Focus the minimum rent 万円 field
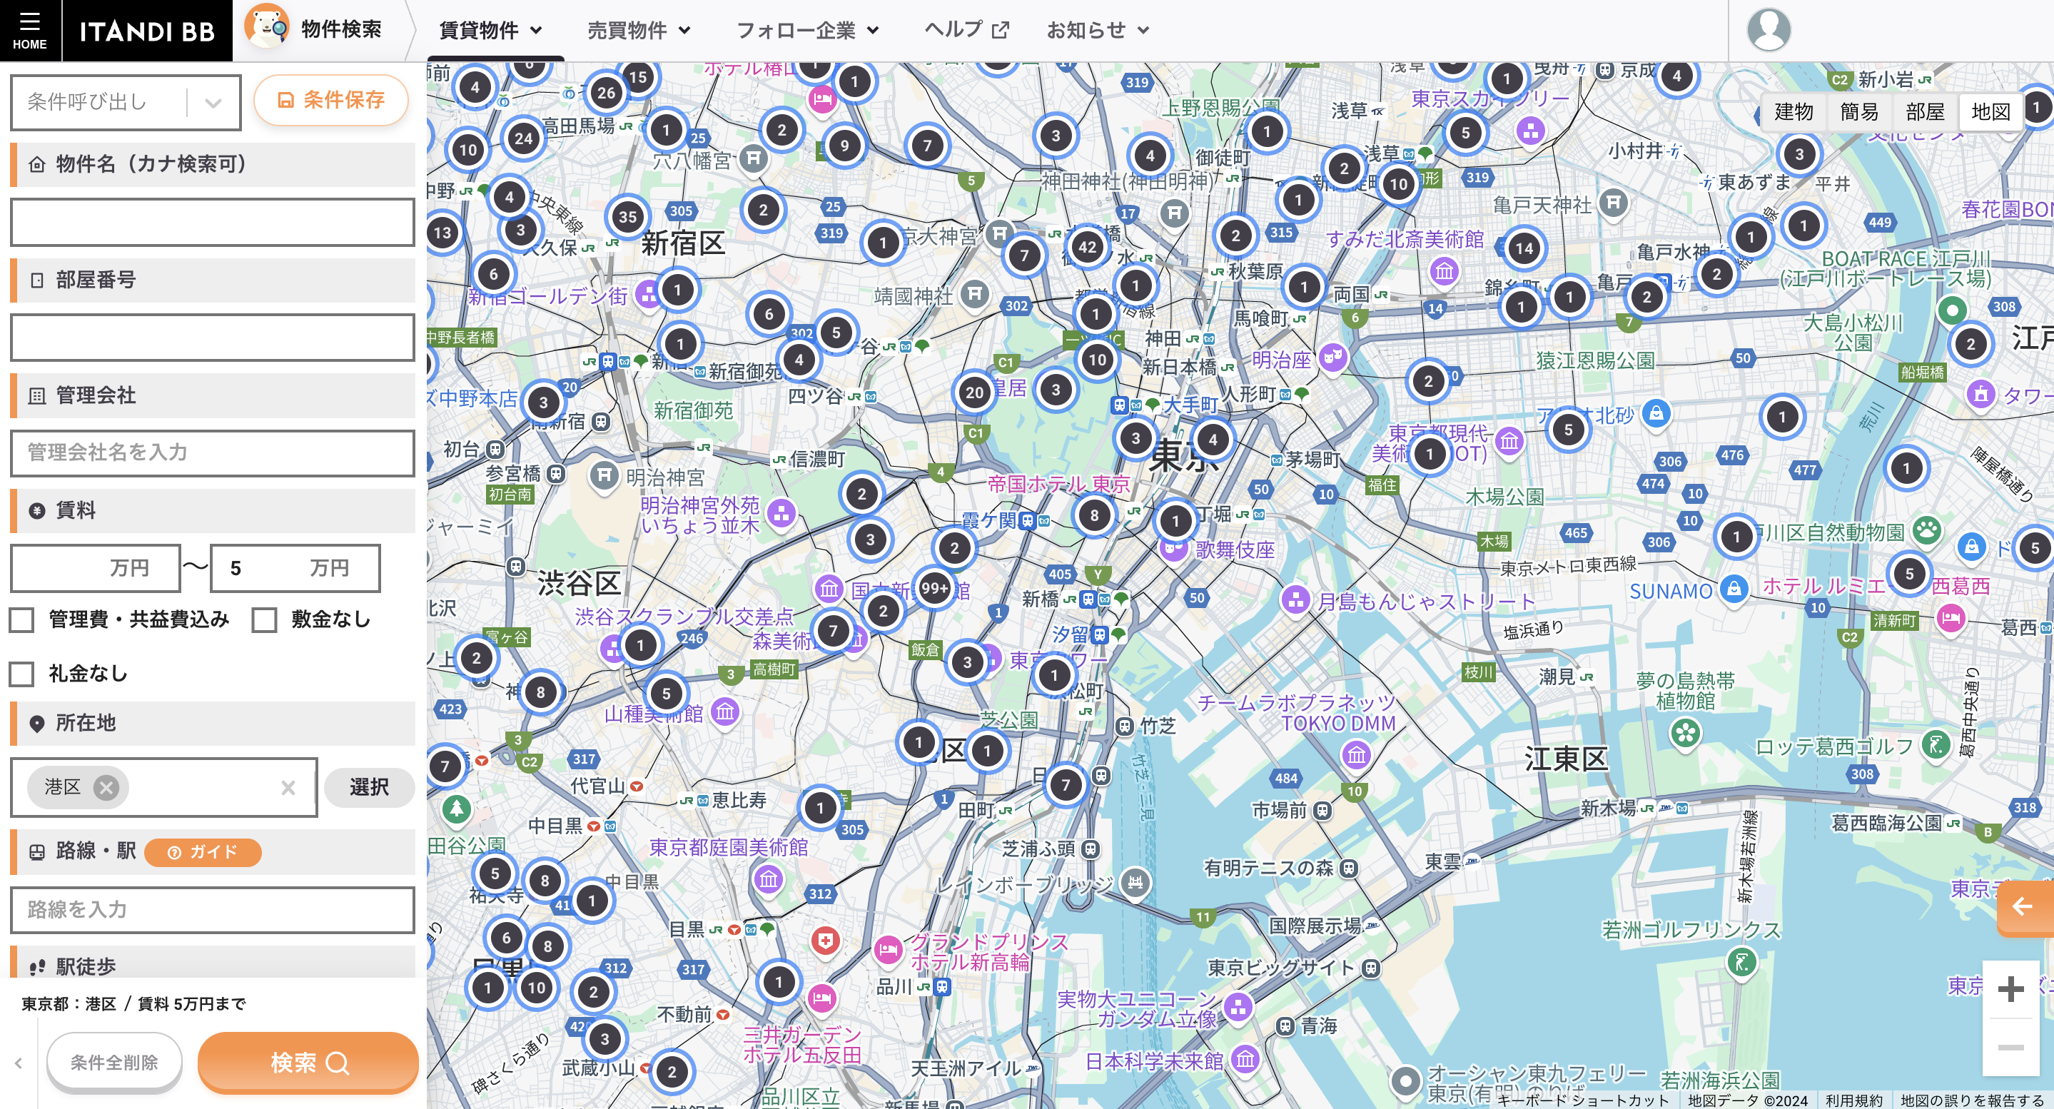2054x1109 pixels. pyautogui.click(x=95, y=567)
